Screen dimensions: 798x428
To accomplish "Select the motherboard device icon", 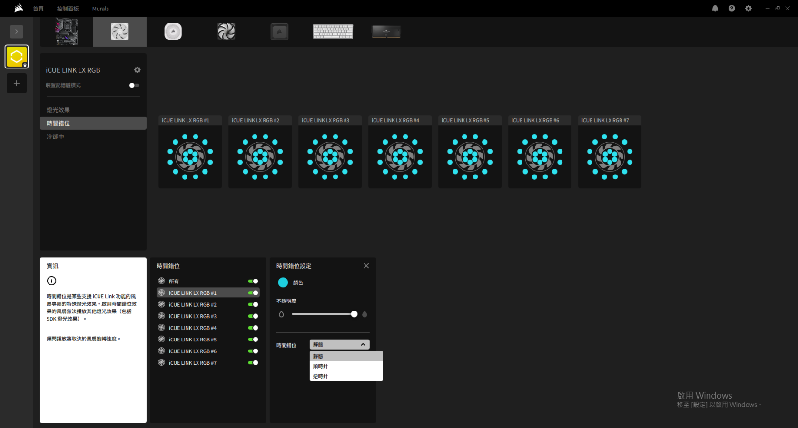I will 67,31.
